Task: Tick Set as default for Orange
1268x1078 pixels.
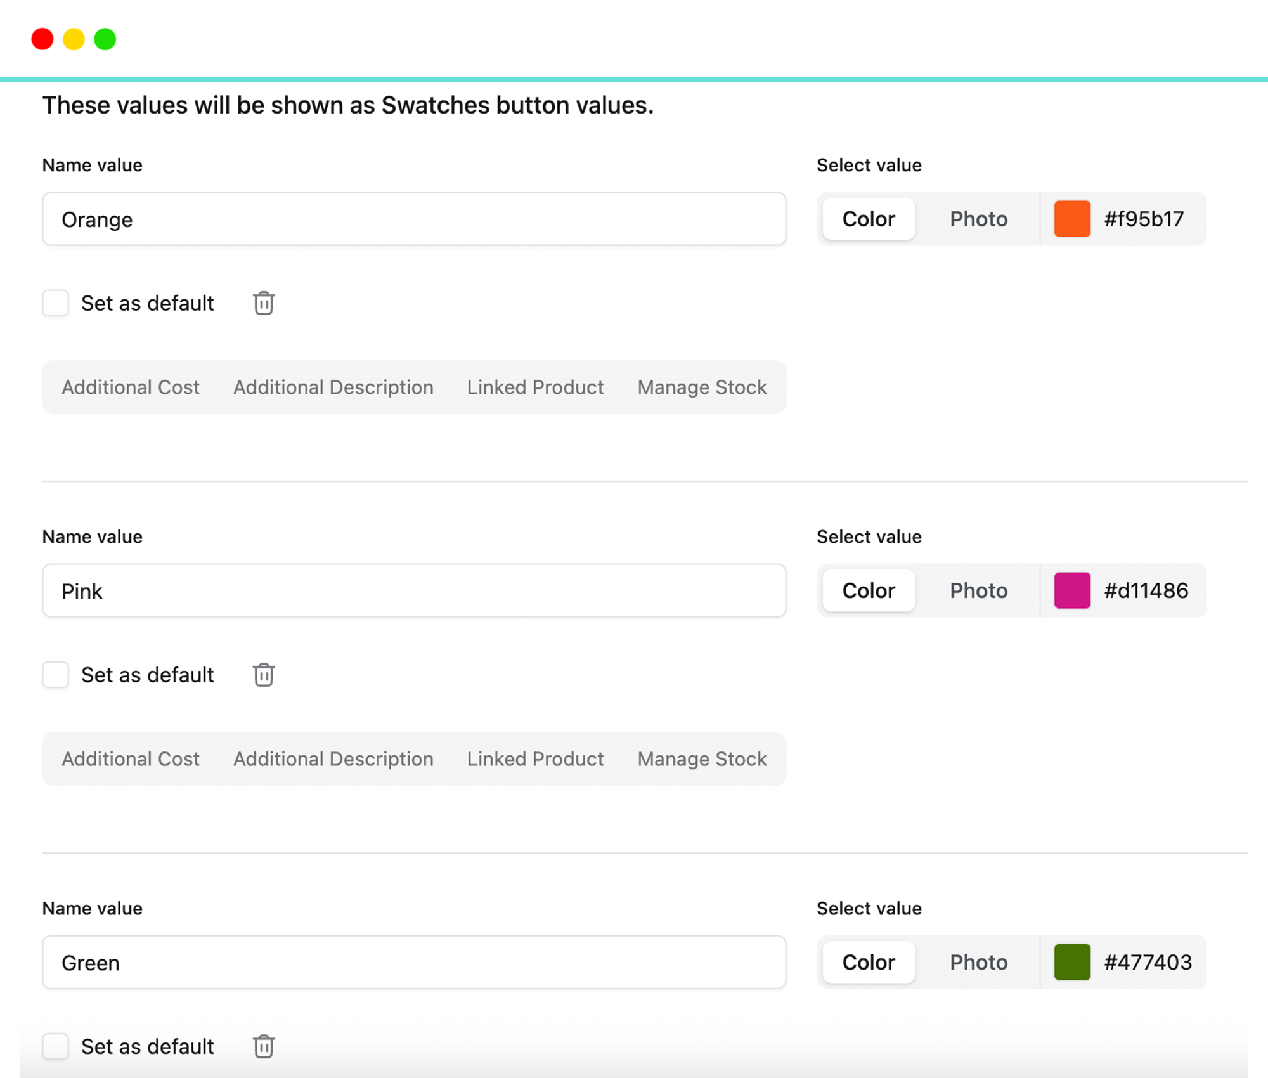Action: coord(56,303)
